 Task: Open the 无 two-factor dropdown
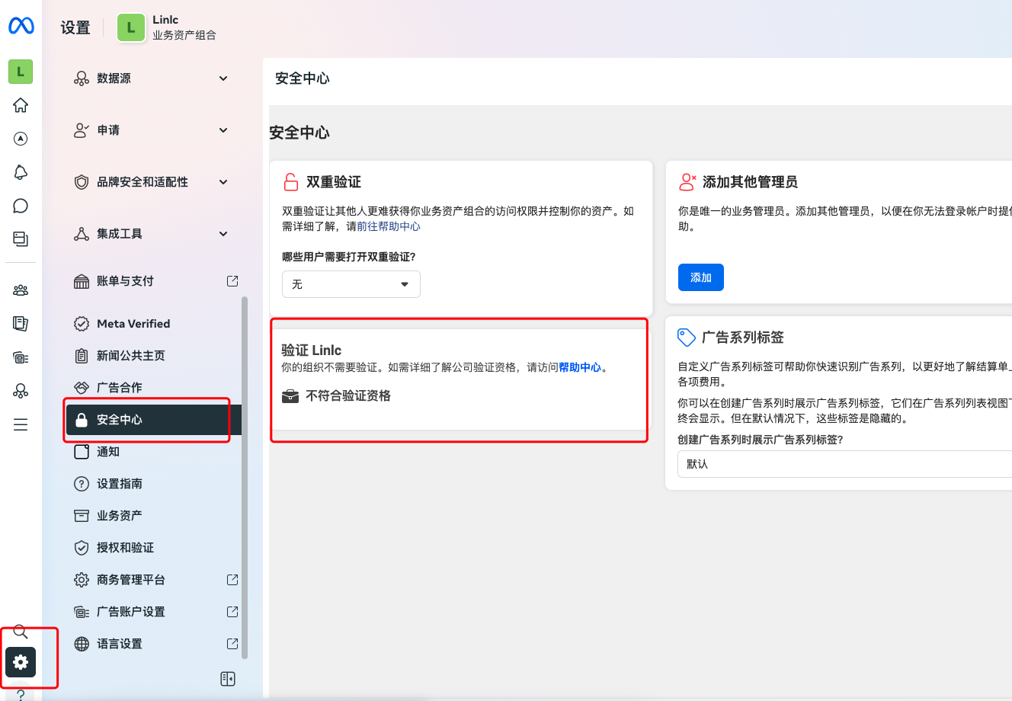[x=351, y=284]
